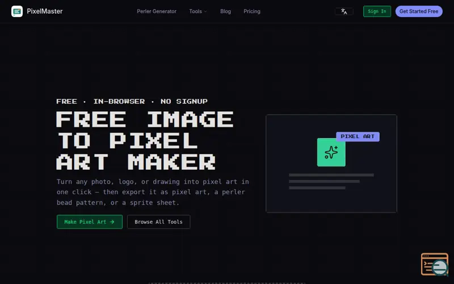Click the PixelMaster brand name
The width and height of the screenshot is (454, 284).
coord(45,11)
